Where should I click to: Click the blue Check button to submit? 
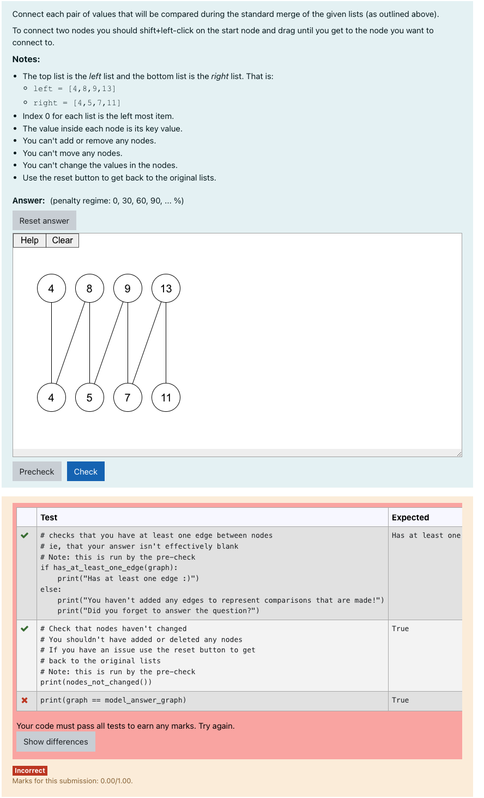[x=86, y=471]
